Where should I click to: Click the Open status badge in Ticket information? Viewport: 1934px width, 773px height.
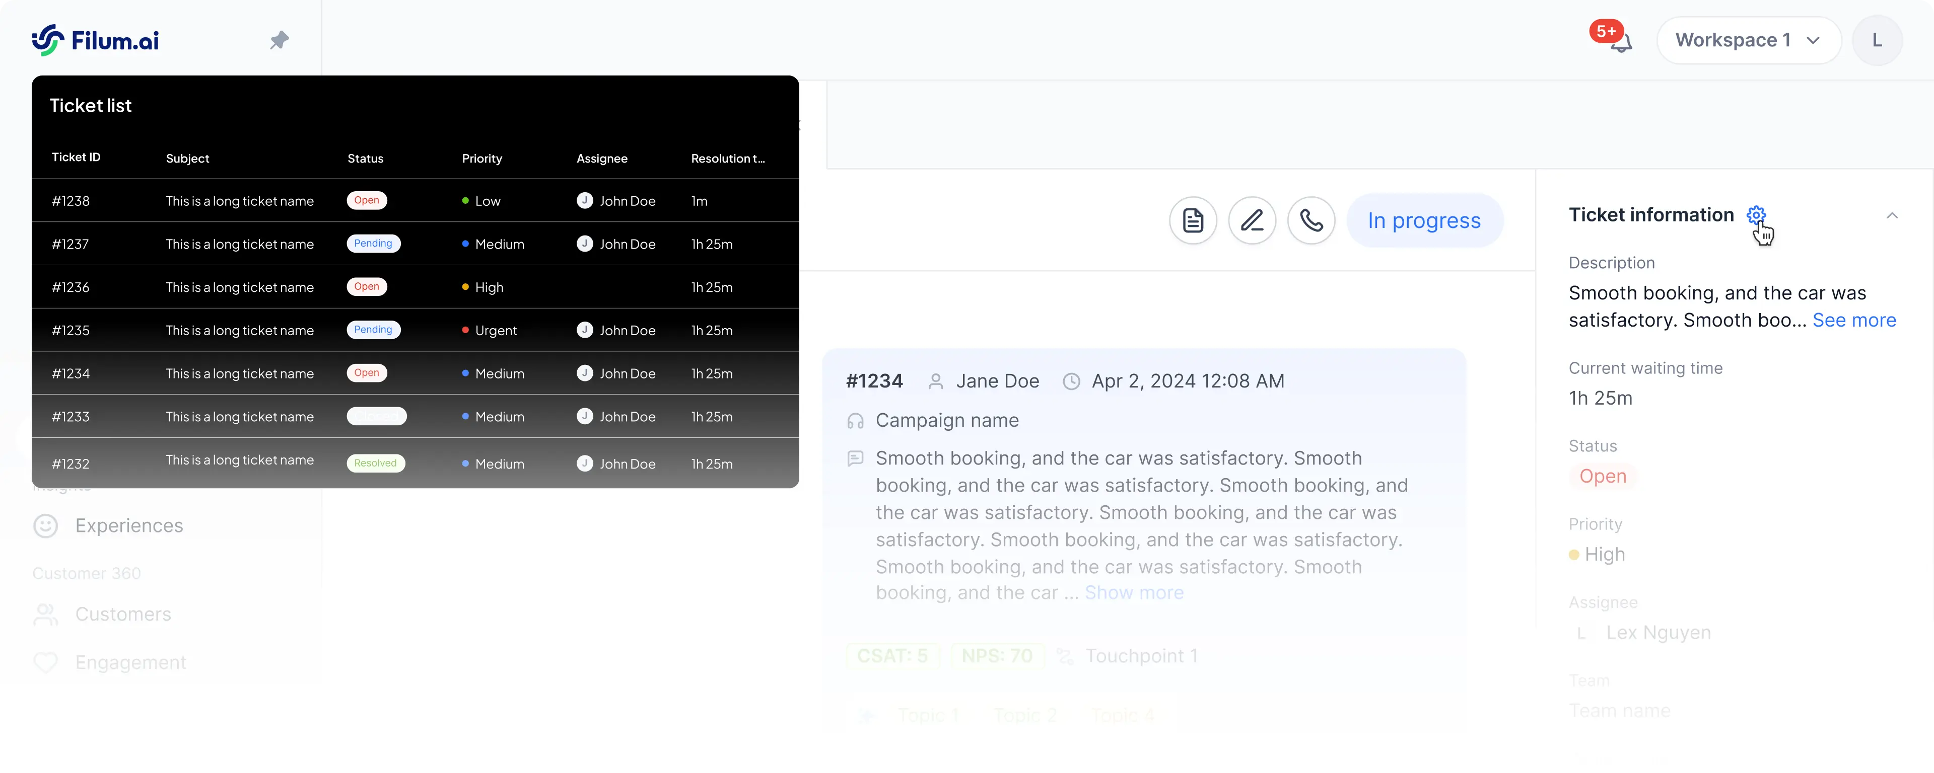(x=1602, y=476)
